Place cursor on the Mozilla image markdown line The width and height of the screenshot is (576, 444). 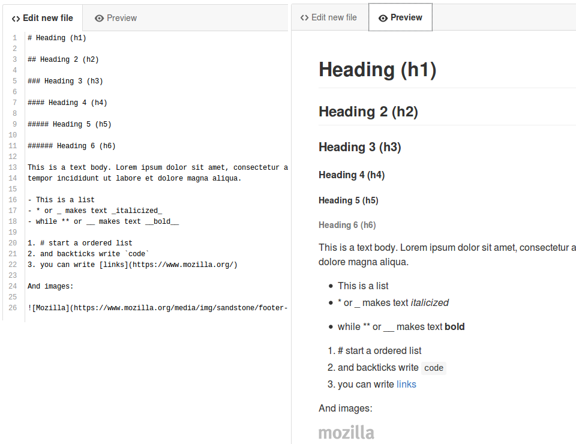(157, 308)
